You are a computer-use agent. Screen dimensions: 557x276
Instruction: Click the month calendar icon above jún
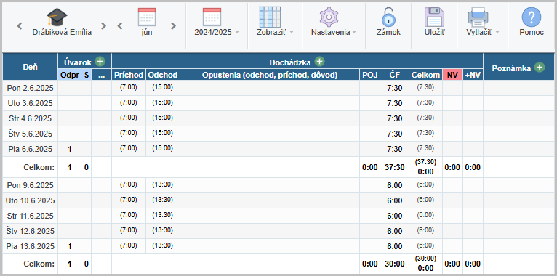147,17
